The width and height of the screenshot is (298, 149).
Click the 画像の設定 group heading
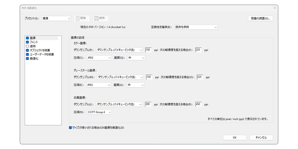pyautogui.click(x=78, y=38)
